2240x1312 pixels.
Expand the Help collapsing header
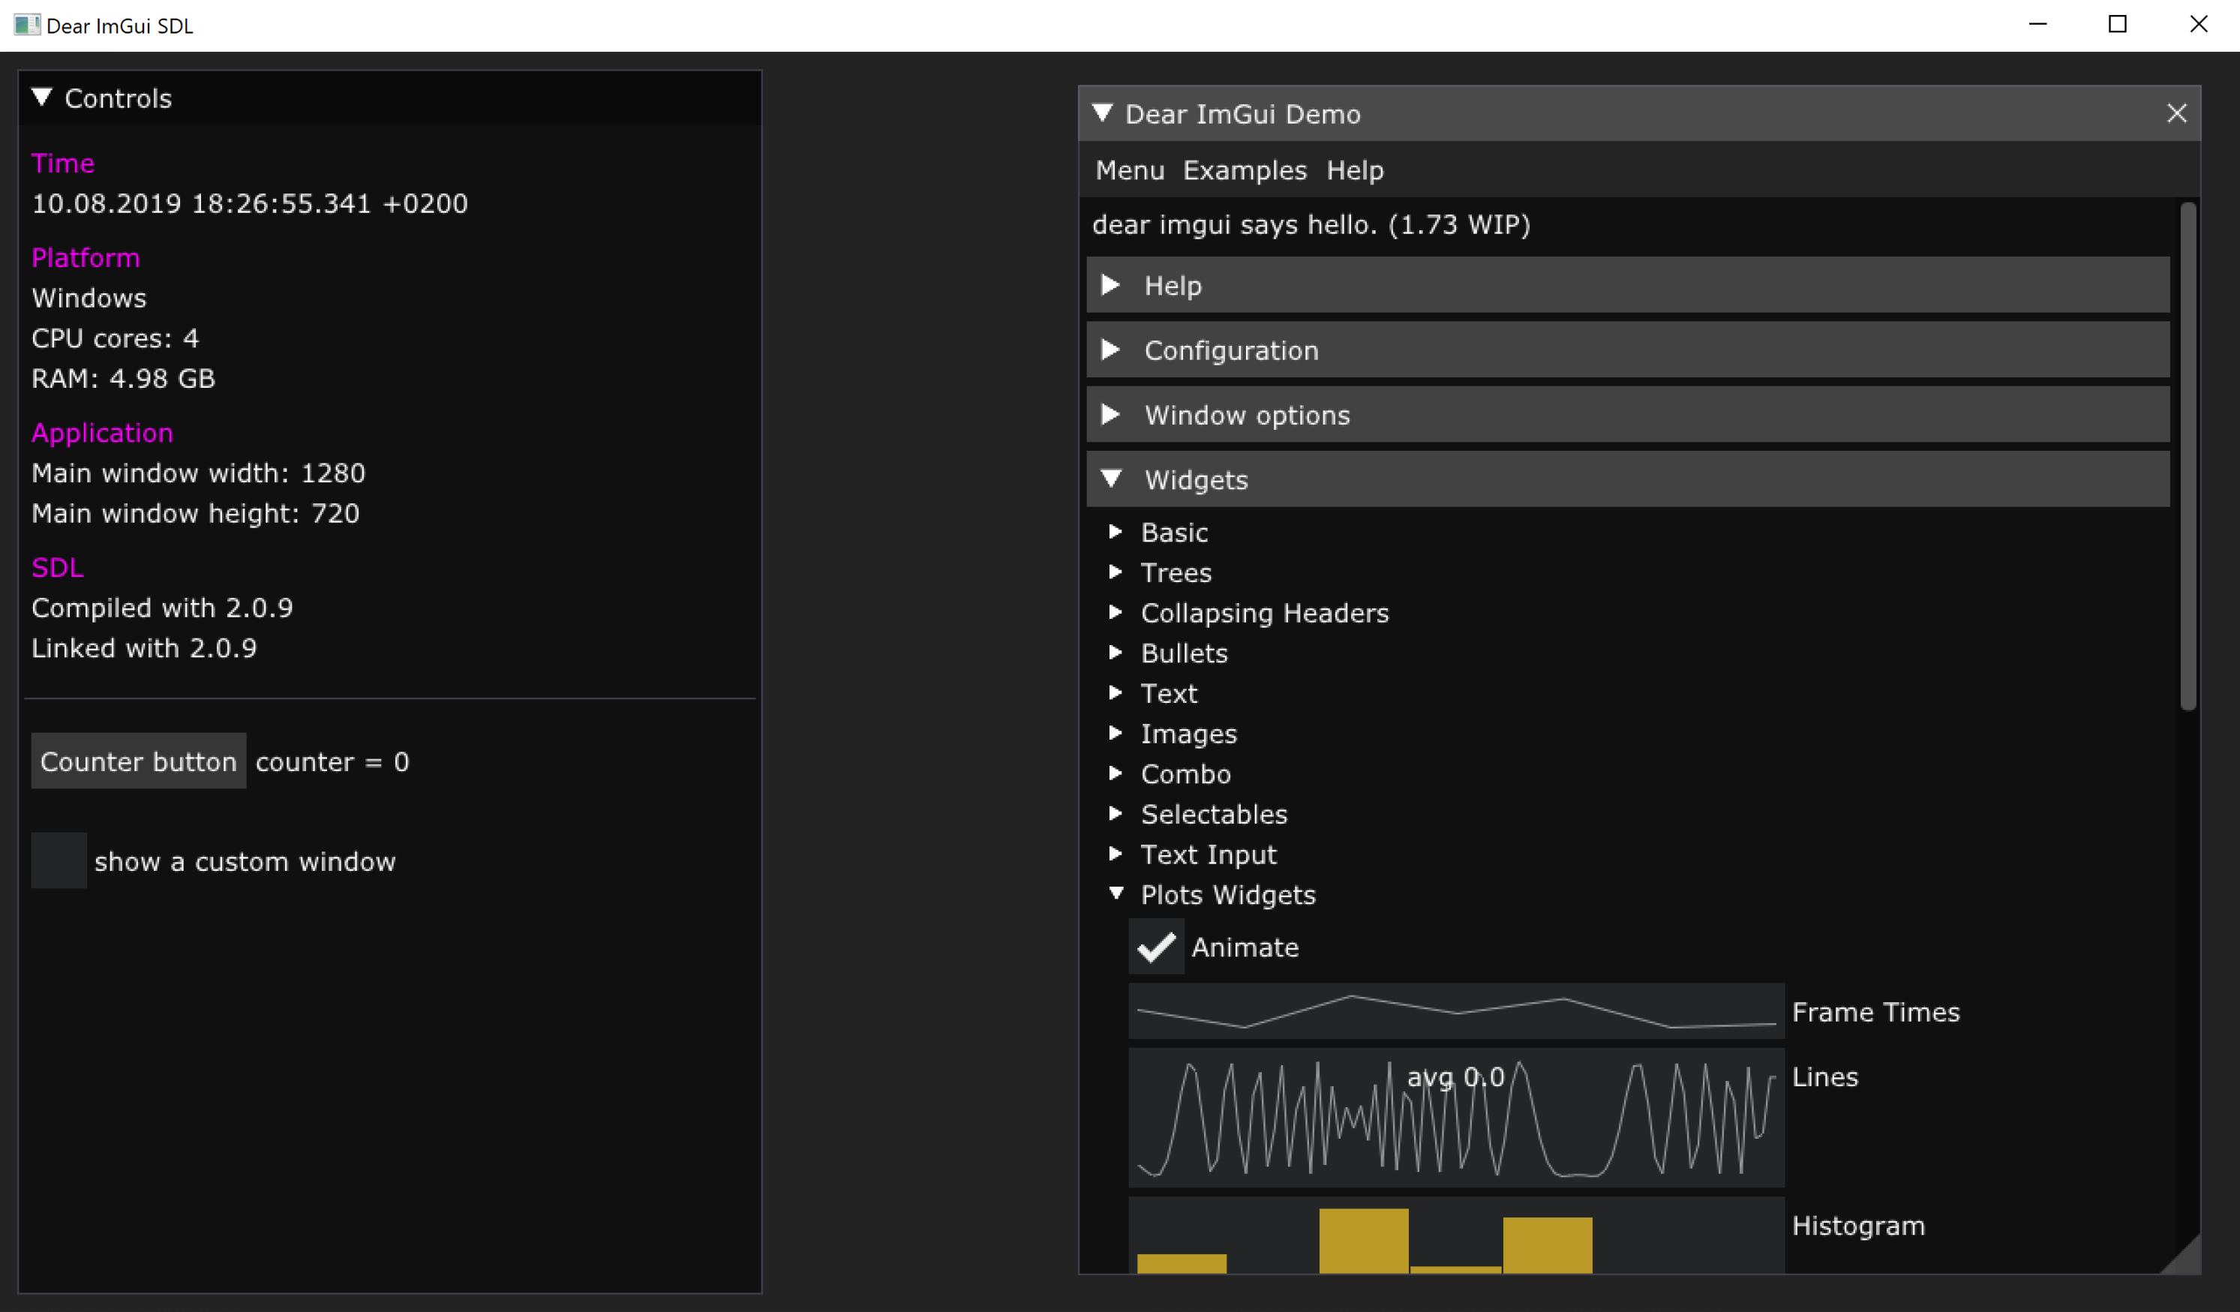point(1628,285)
